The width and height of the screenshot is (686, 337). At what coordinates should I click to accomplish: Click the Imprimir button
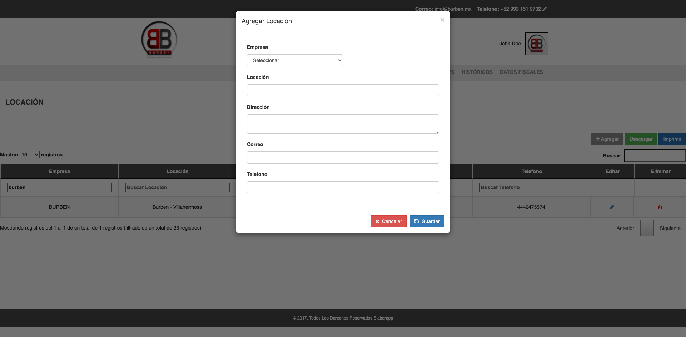[672, 139]
